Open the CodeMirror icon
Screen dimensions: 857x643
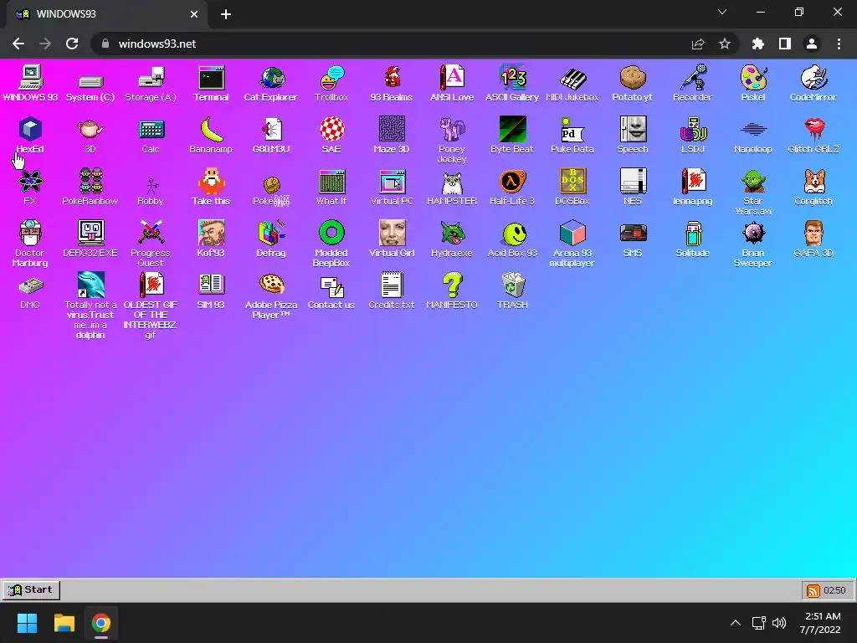813,83
